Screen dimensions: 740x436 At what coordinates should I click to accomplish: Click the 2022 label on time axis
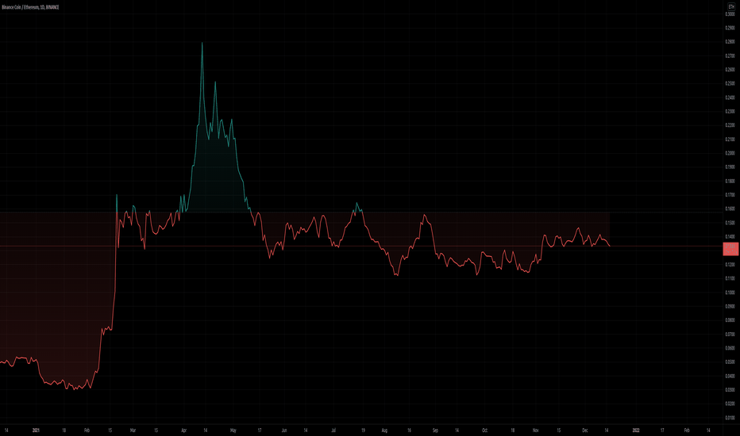click(x=636, y=430)
